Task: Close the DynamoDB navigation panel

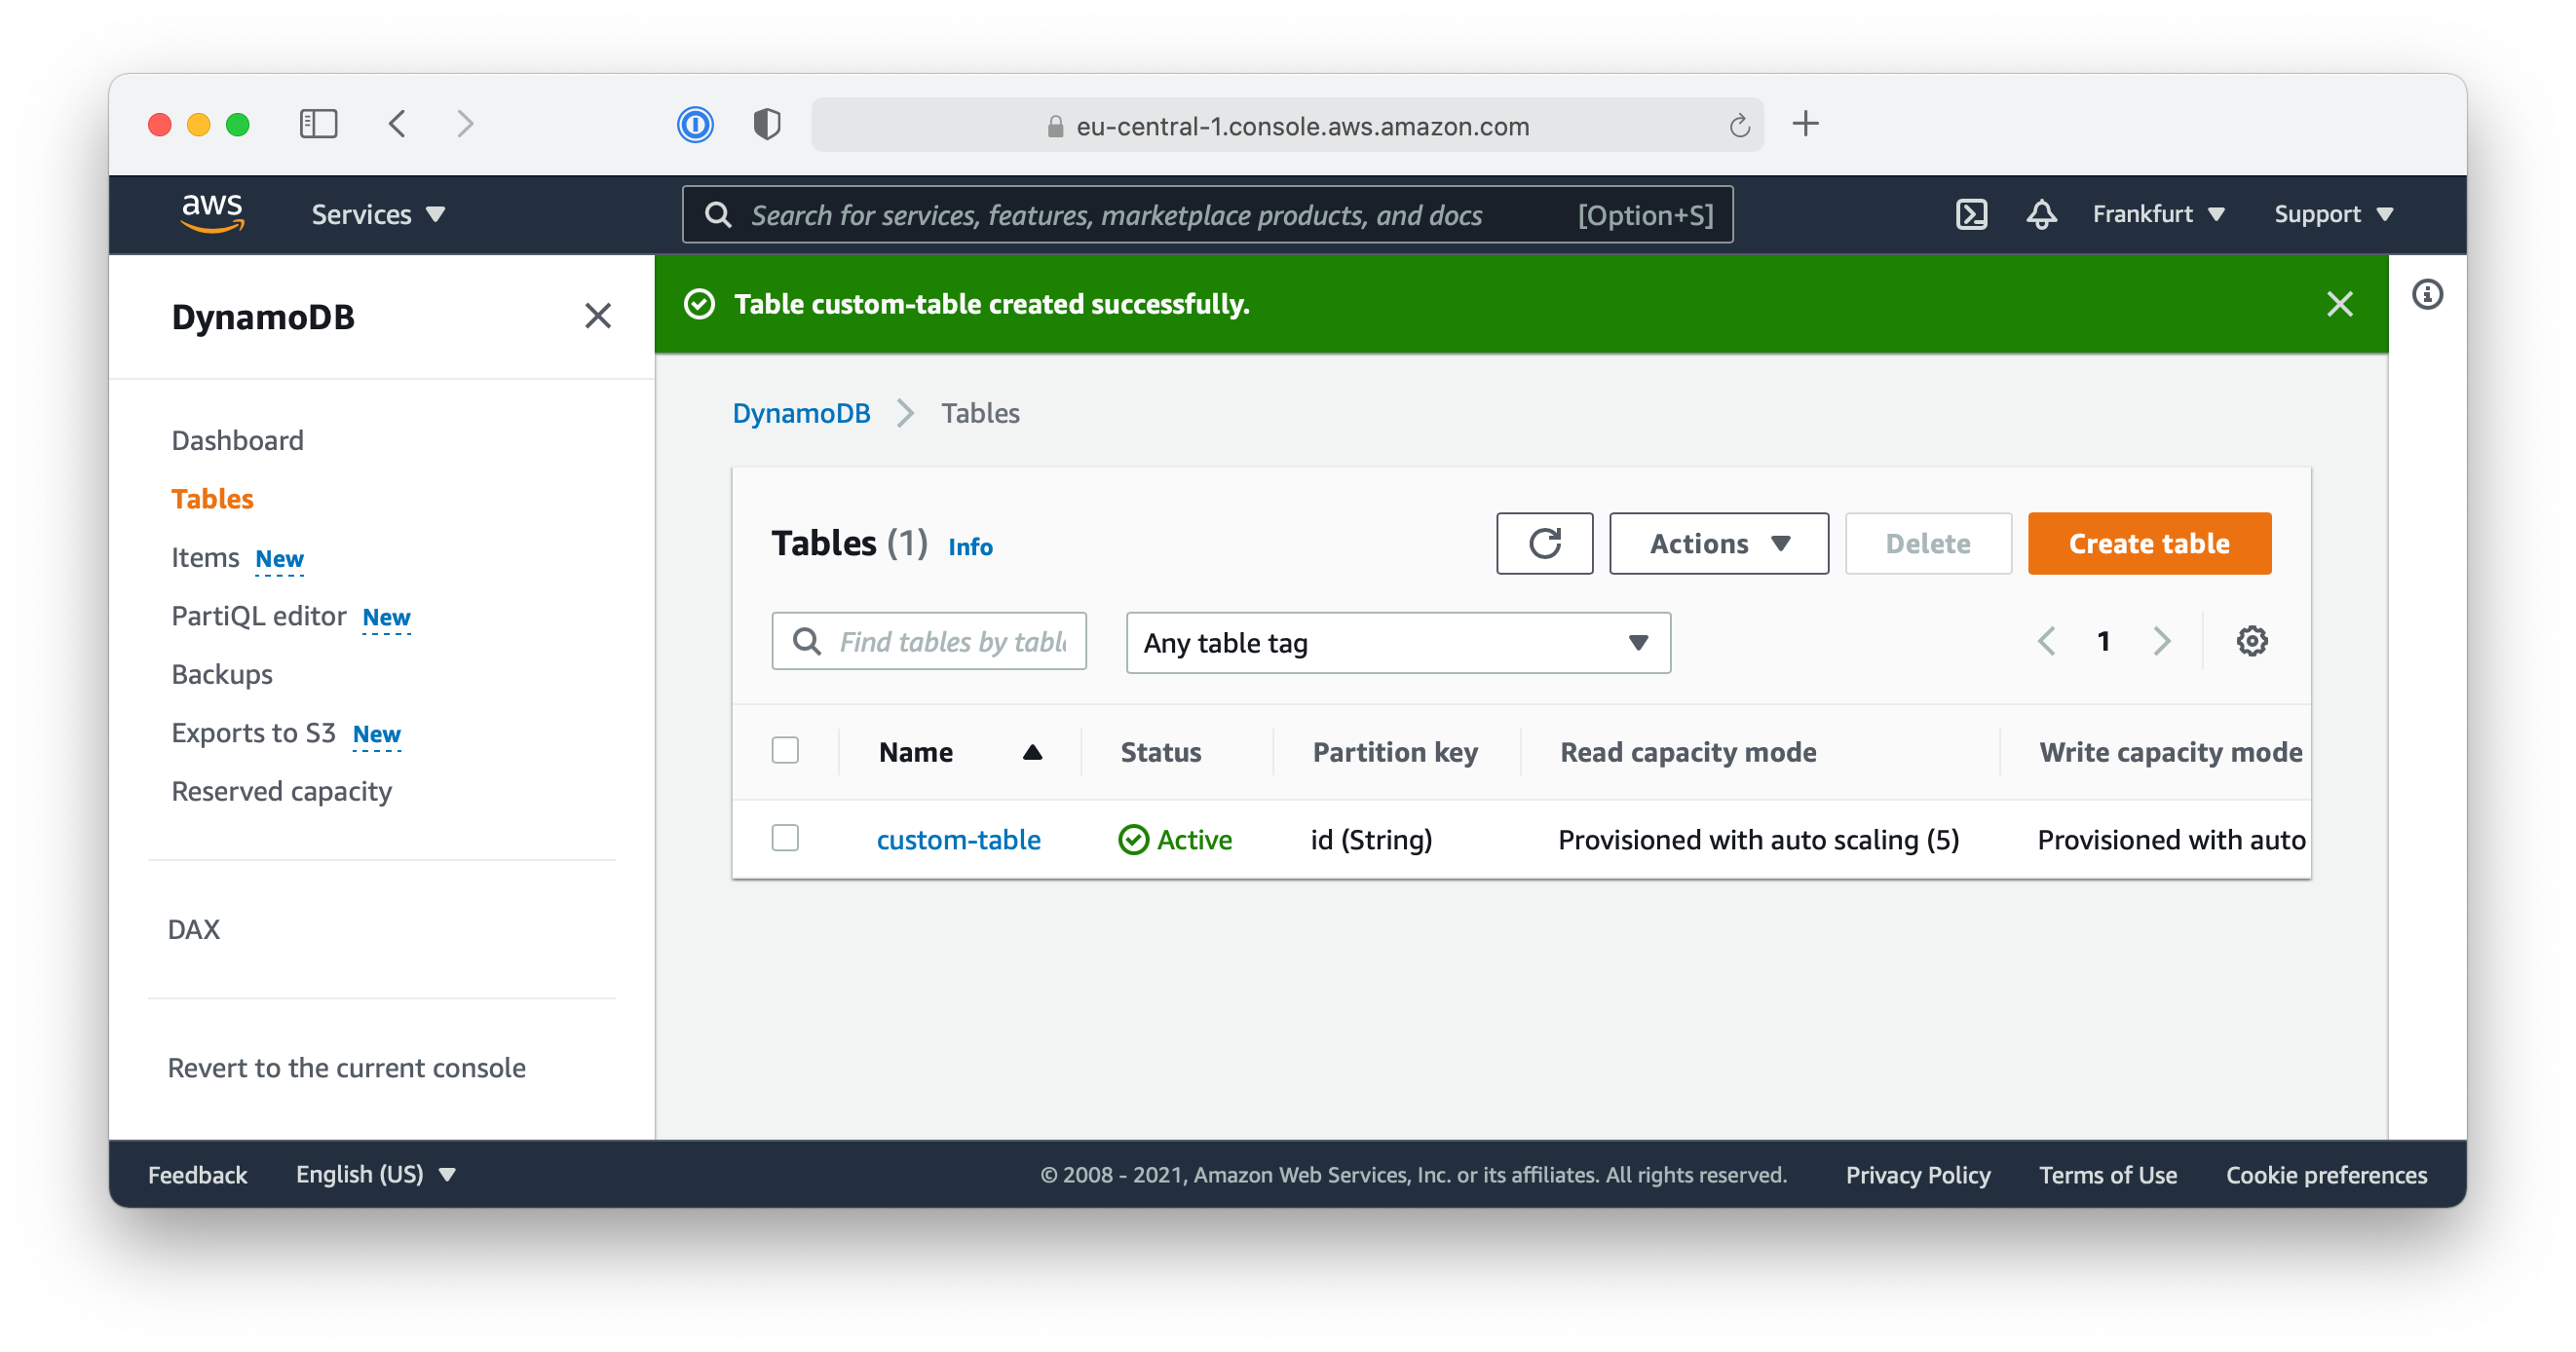Action: click(597, 316)
